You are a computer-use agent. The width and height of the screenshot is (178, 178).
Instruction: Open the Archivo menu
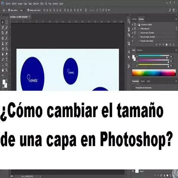click(8, 4)
